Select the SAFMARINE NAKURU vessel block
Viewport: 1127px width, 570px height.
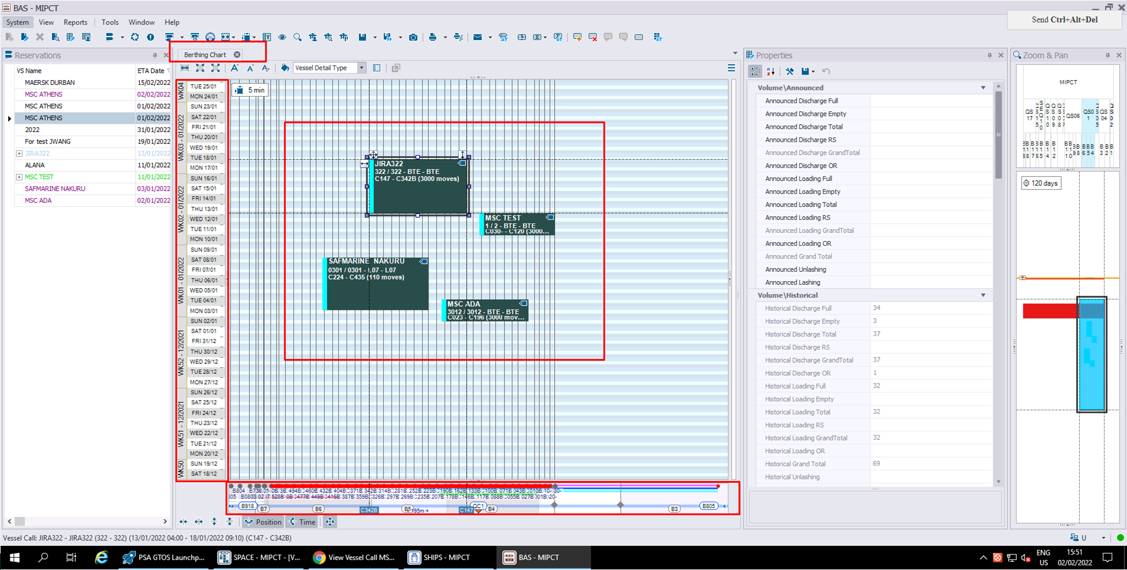(x=375, y=284)
